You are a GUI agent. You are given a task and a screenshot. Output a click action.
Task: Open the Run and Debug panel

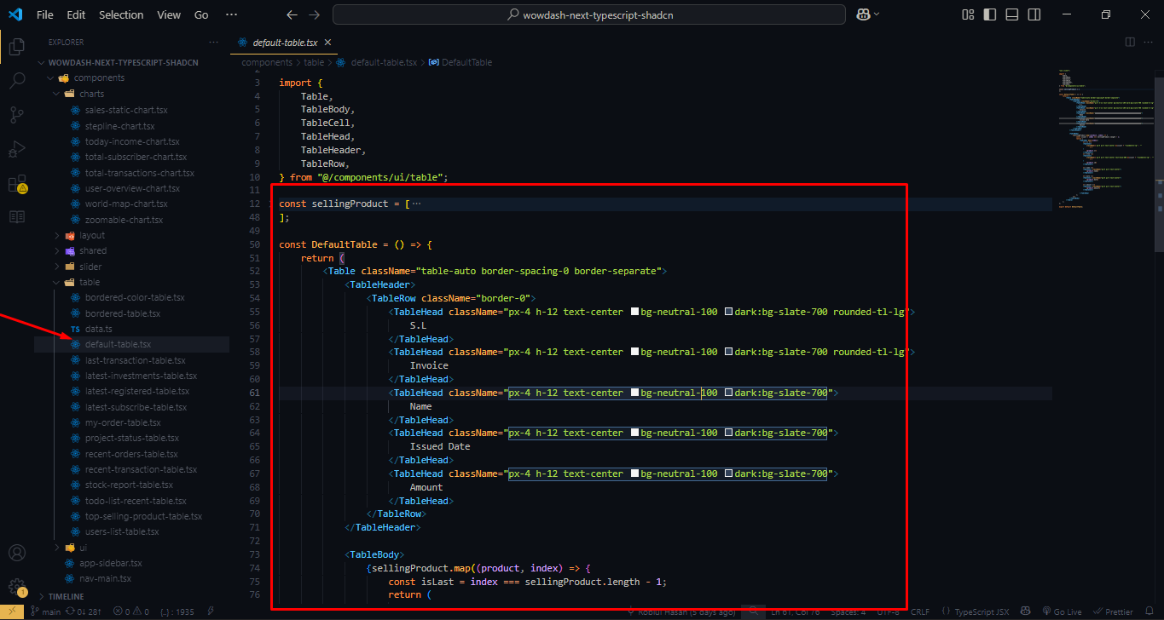17,148
